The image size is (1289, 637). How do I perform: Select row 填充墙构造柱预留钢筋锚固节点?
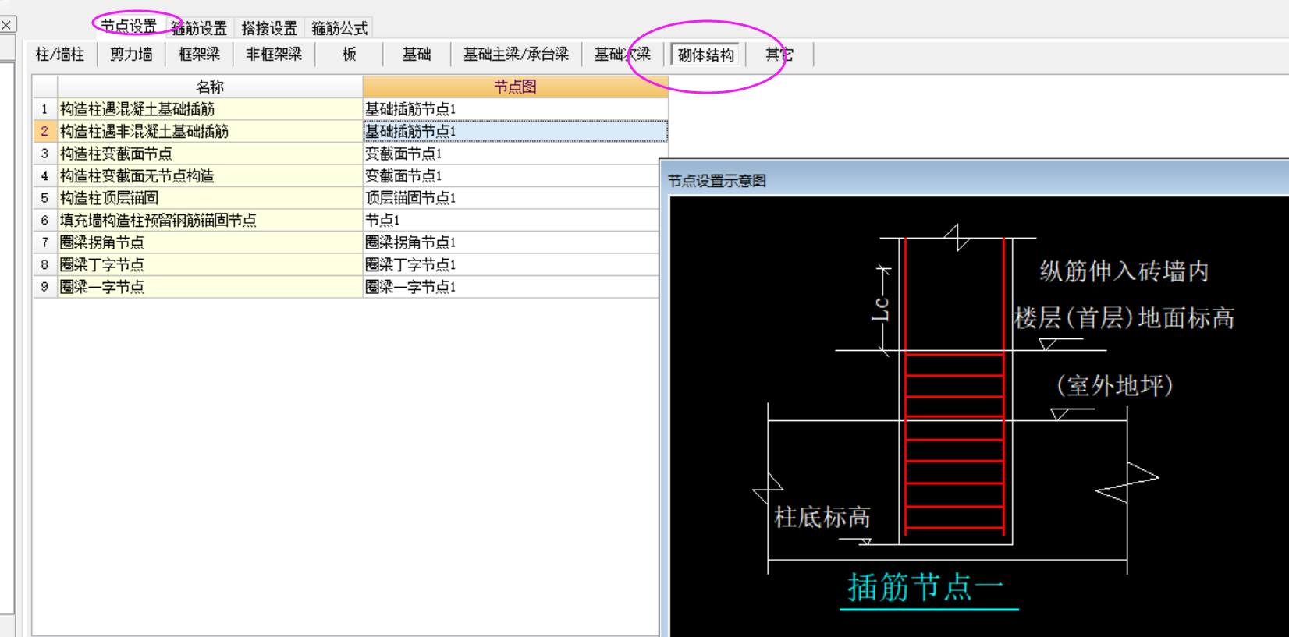click(x=210, y=220)
